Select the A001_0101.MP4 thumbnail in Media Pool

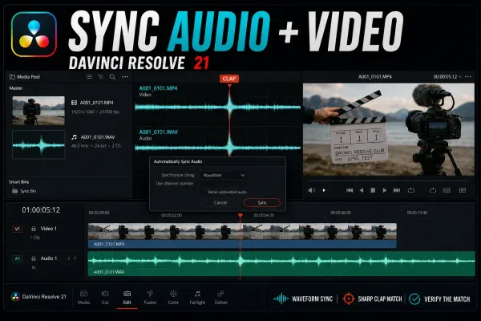(38, 111)
